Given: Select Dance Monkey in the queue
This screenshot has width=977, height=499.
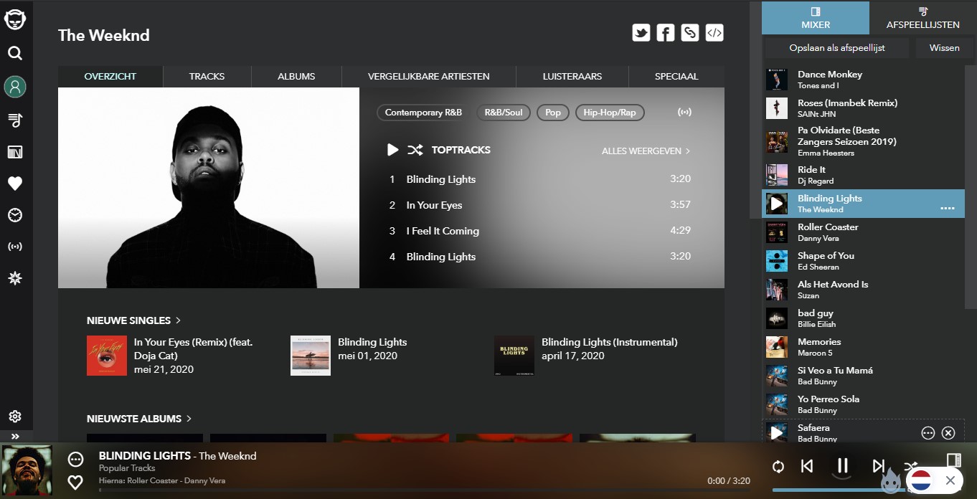Looking at the screenshot, I should click(863, 80).
